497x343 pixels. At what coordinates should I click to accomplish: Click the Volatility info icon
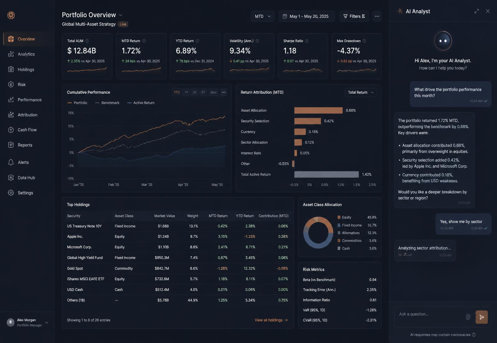(257, 41)
